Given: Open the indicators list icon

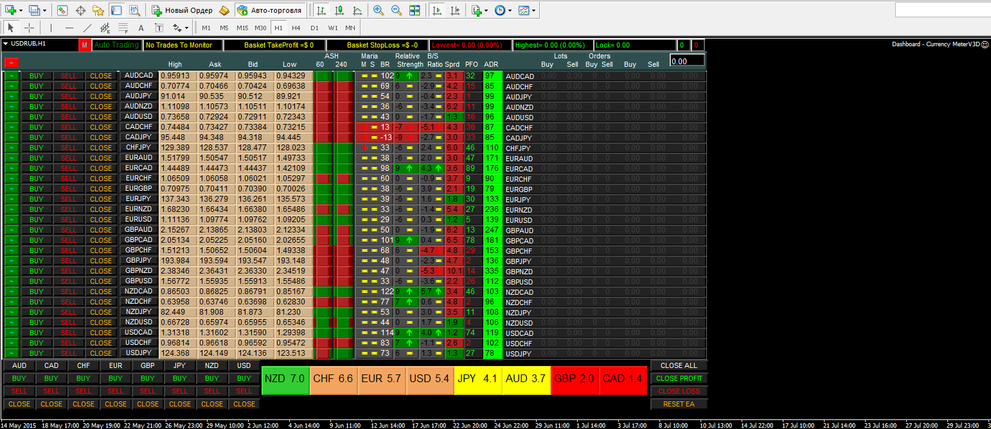Looking at the screenshot, I should (476, 10).
